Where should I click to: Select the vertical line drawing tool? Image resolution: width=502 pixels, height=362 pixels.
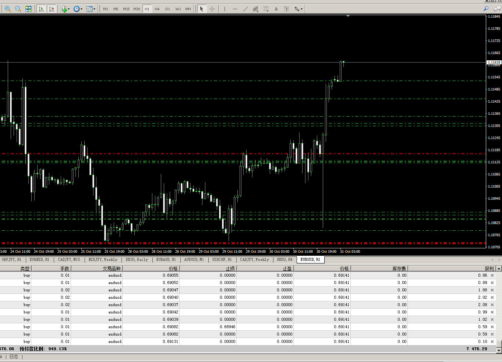tap(225, 9)
